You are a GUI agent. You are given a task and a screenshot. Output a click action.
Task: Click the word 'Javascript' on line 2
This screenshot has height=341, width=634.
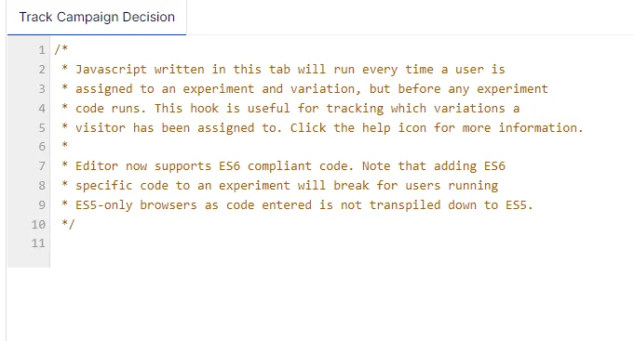[111, 70]
